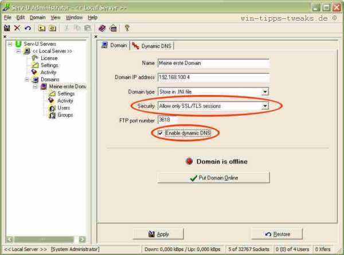Click the first yellow folder toolbar icon

[x=41, y=28]
